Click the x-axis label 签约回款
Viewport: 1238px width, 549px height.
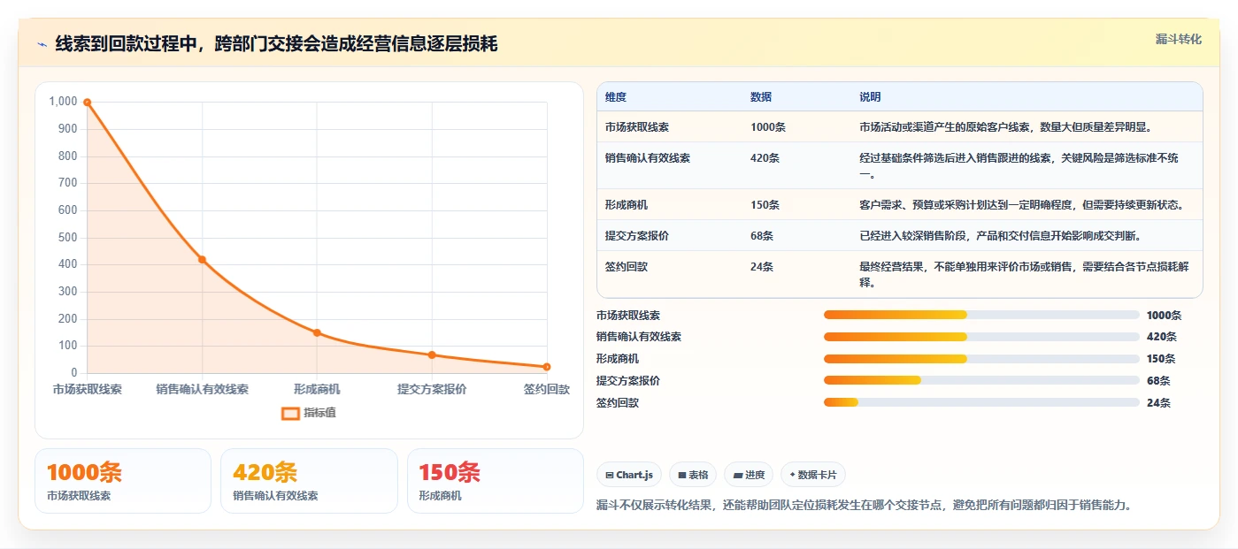[546, 389]
